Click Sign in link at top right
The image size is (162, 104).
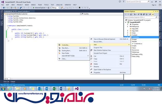click(154, 5)
